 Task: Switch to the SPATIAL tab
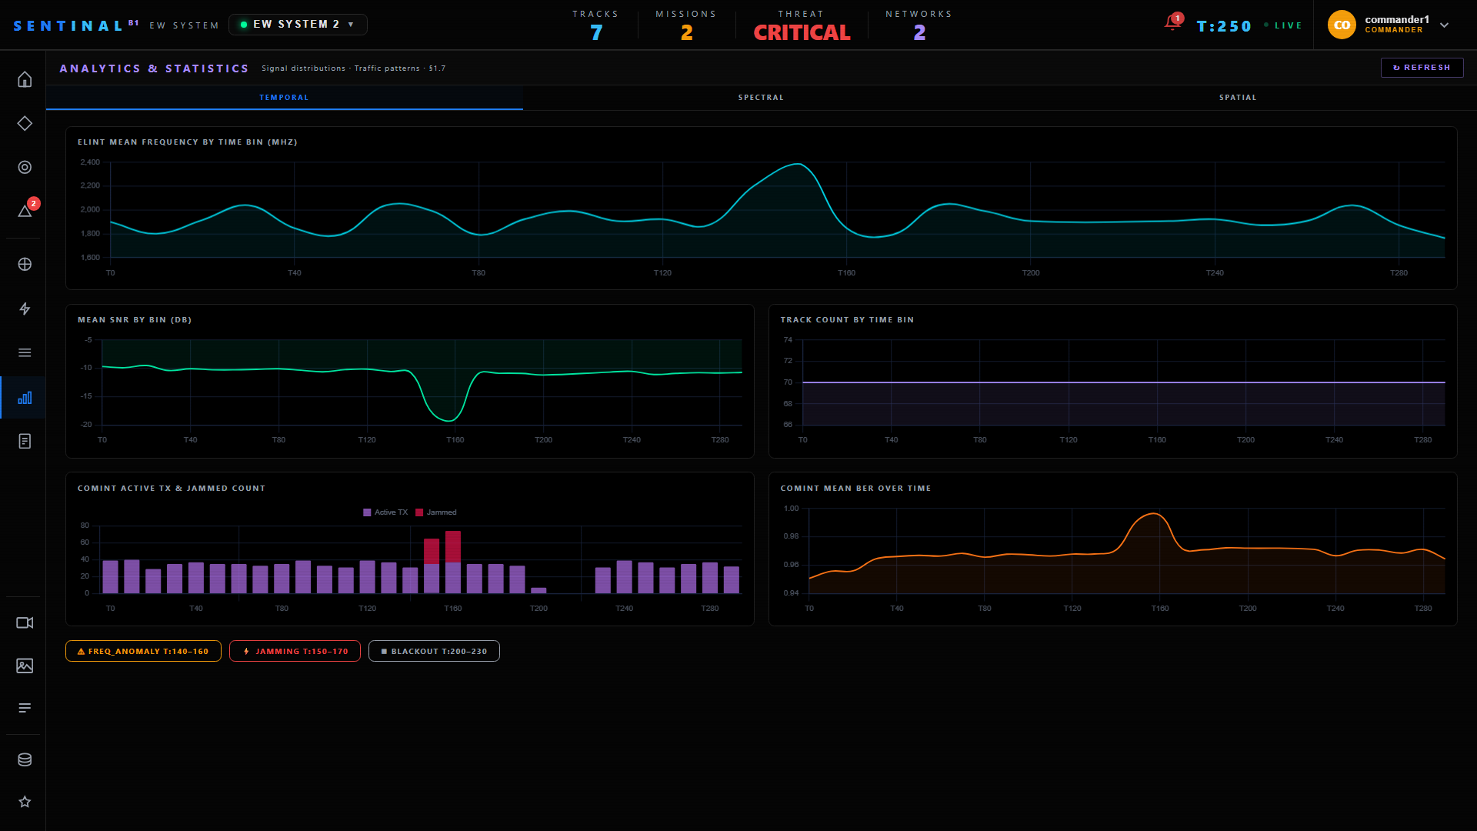(x=1238, y=98)
